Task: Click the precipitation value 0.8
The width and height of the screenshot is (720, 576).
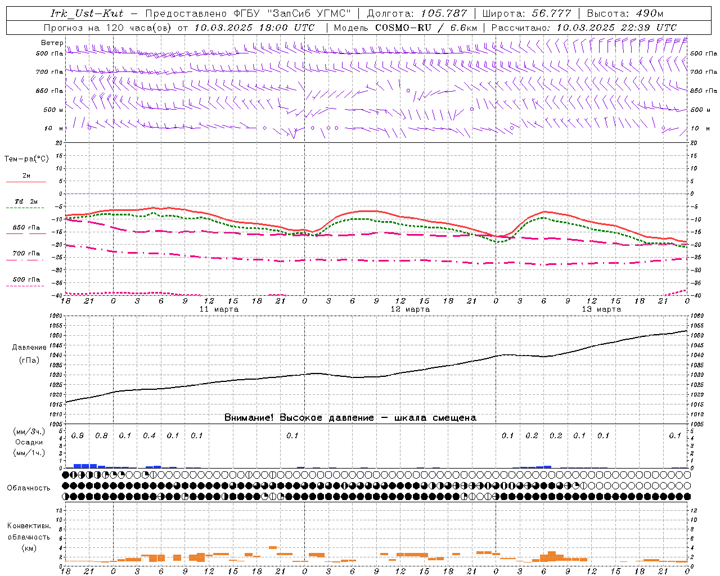Action: pos(101,436)
